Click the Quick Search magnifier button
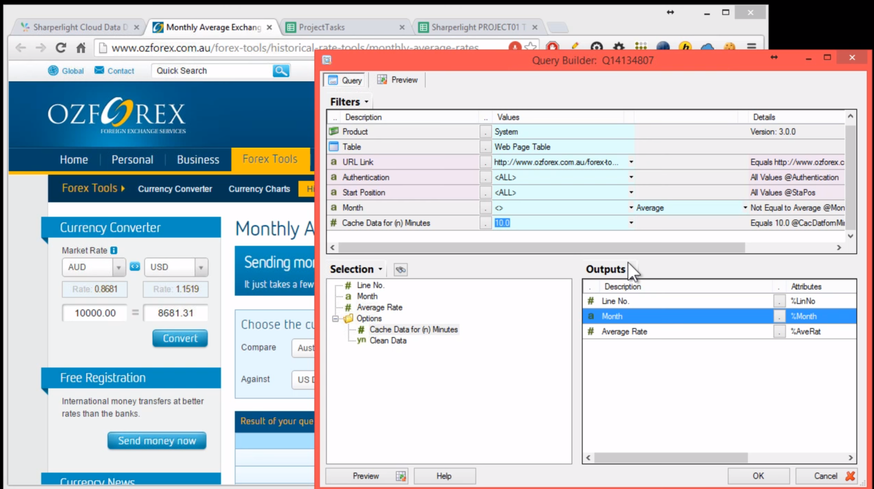Screen dimensions: 874x489 tap(281, 71)
